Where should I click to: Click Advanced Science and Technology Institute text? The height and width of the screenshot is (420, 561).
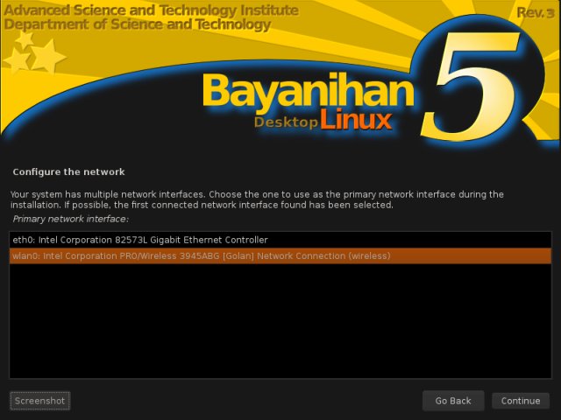pyautogui.click(x=151, y=10)
